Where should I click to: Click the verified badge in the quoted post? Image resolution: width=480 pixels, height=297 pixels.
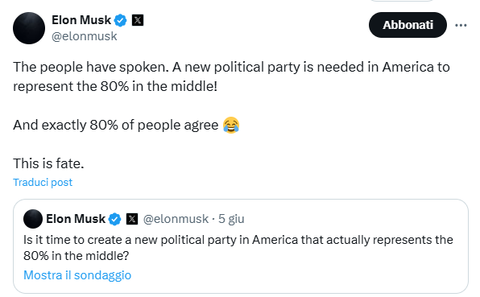[115, 219]
